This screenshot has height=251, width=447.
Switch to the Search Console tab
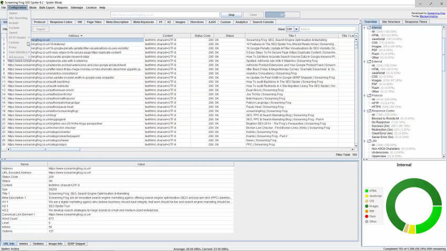click(263, 22)
